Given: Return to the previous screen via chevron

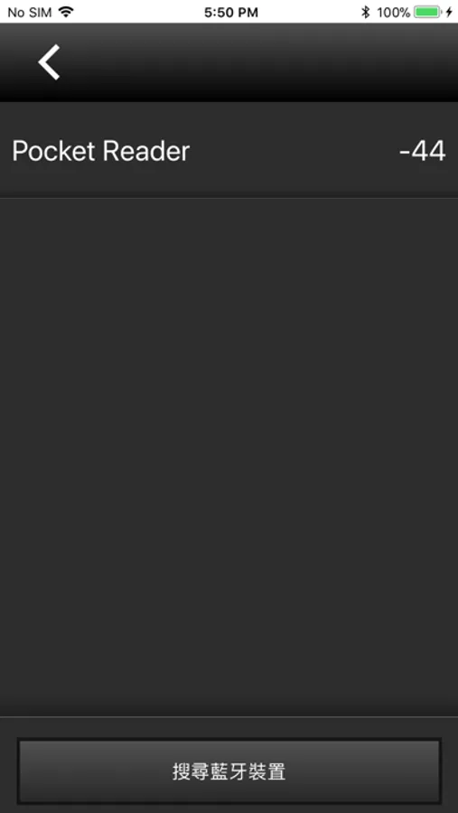Looking at the screenshot, I should point(49,62).
